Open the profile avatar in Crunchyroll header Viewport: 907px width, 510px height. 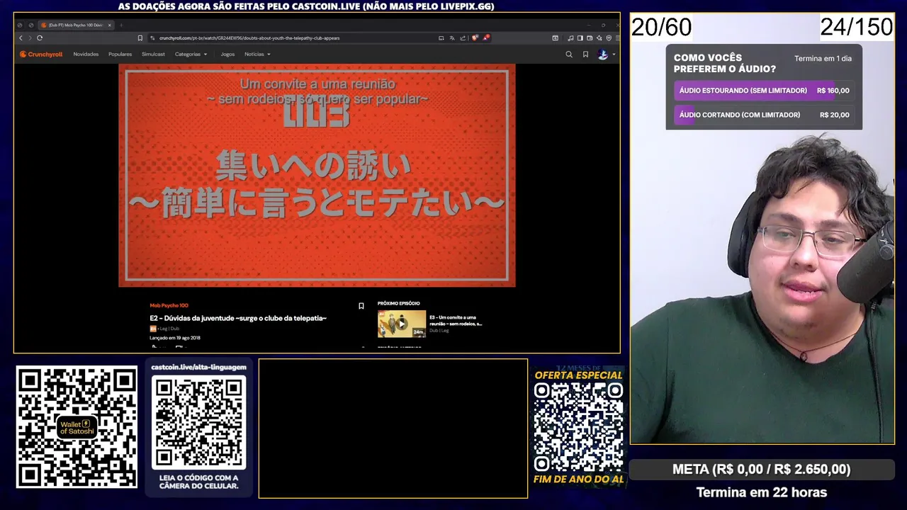click(x=603, y=55)
